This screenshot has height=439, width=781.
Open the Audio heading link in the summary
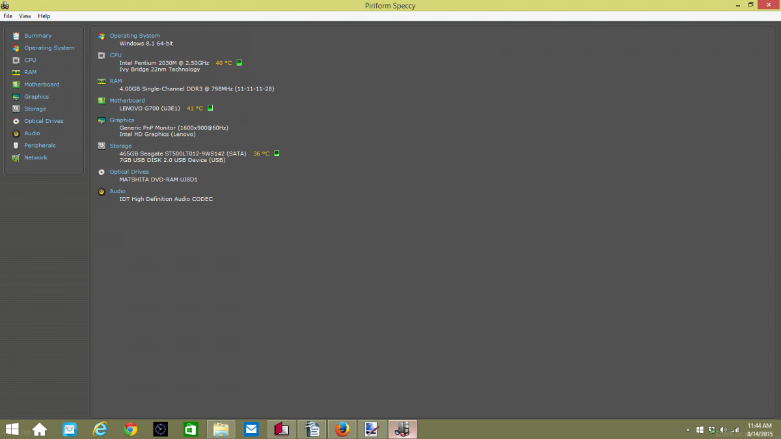[x=117, y=192]
